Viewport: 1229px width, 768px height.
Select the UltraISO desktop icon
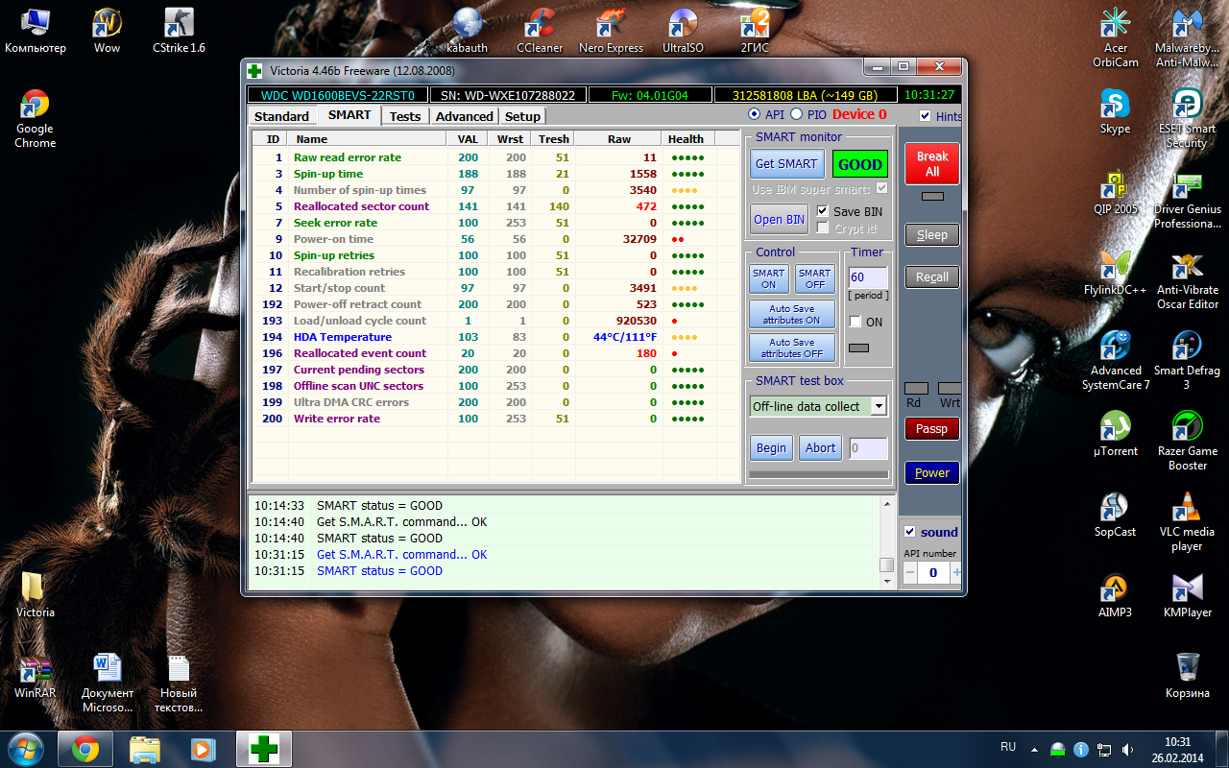682,31
